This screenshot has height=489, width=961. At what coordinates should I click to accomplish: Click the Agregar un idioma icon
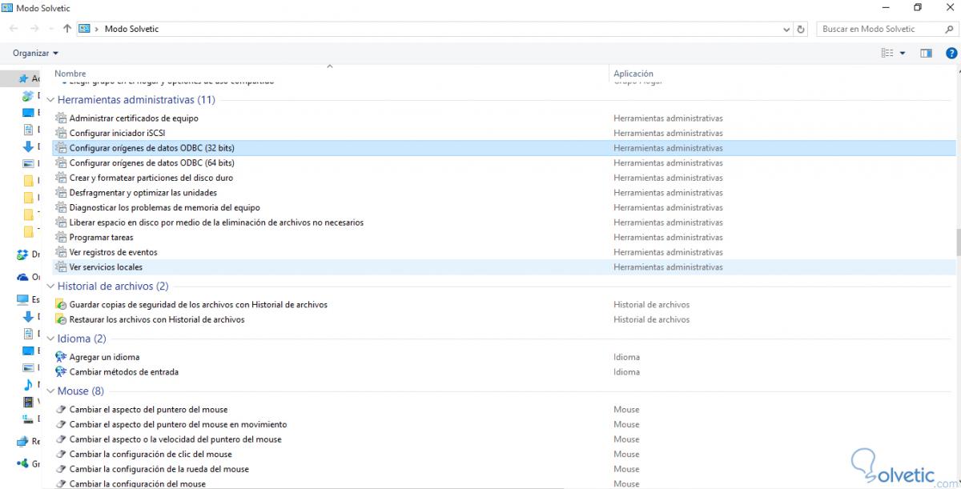pos(61,357)
